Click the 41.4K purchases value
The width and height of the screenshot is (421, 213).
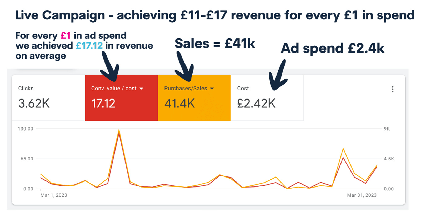180,103
